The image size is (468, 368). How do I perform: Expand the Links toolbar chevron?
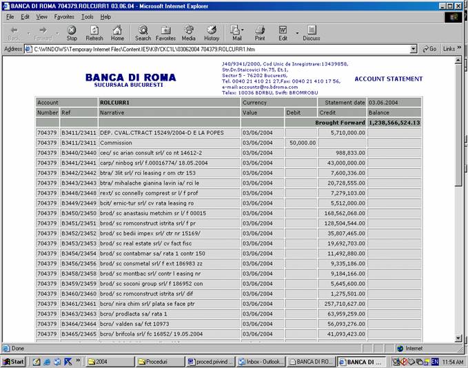(x=459, y=48)
